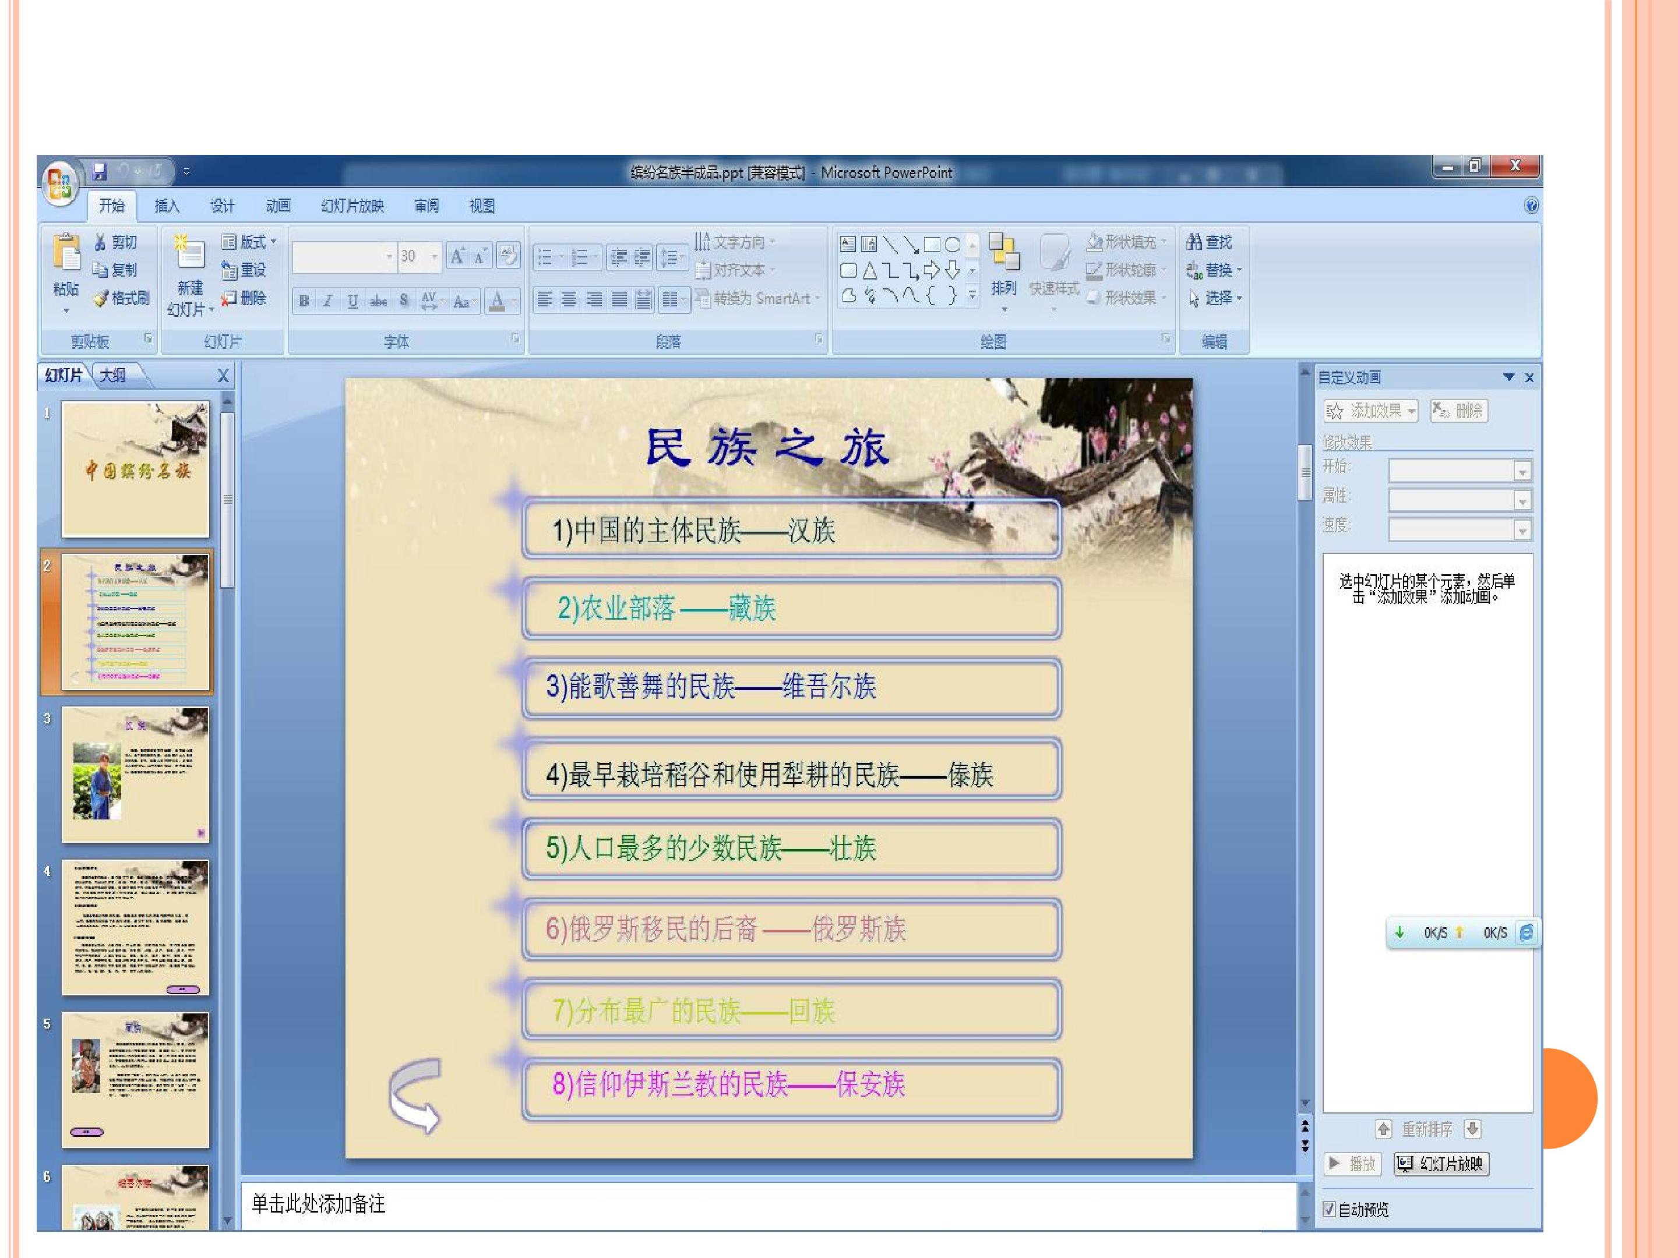
Task: Click the Paste clipboard icon
Action: tap(66, 253)
